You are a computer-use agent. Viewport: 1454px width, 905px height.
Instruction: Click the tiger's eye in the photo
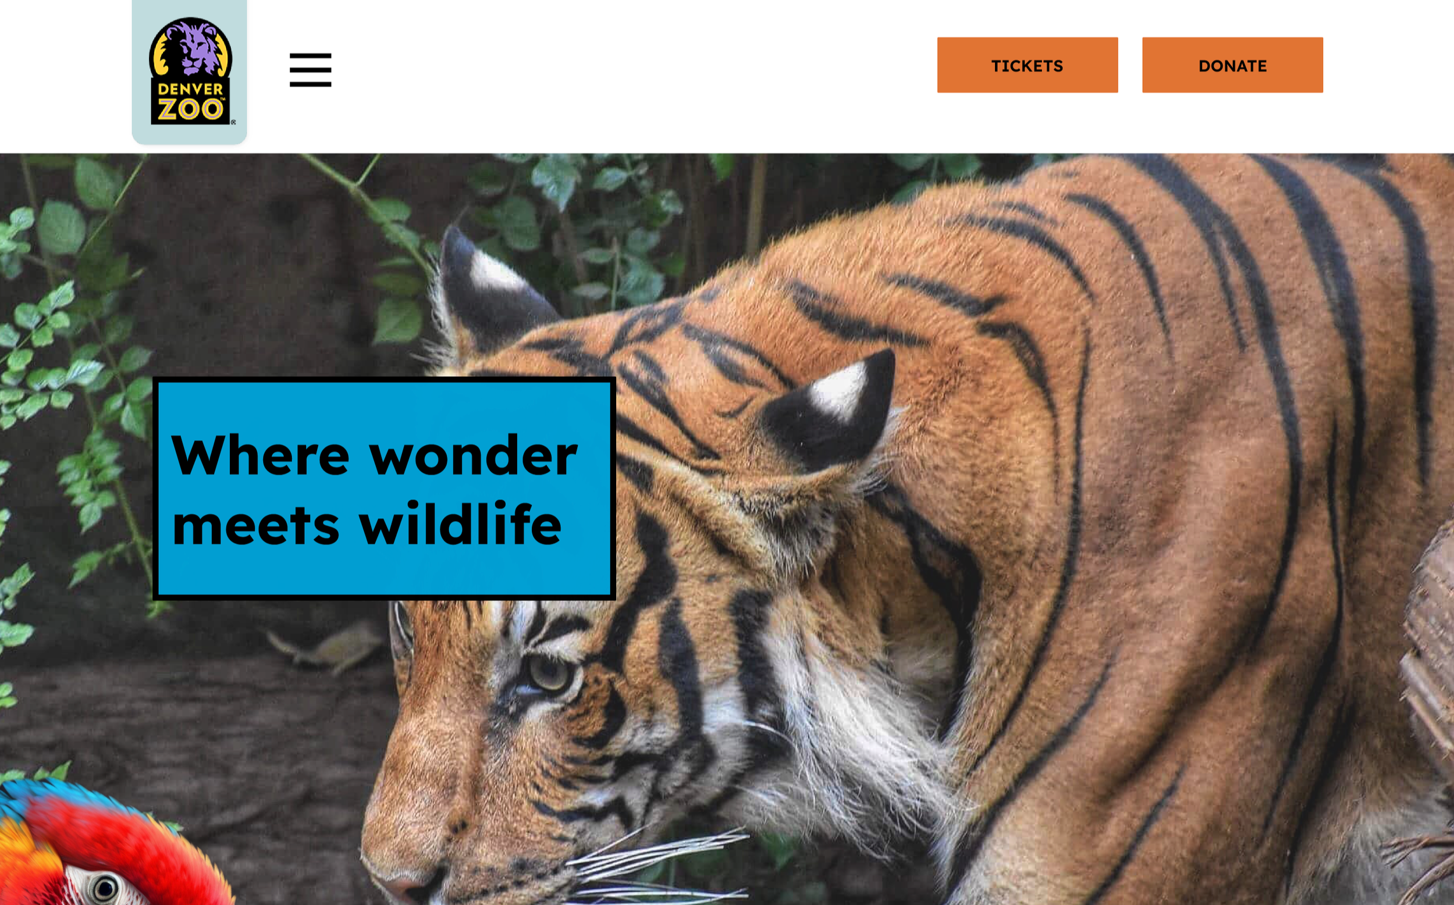[x=549, y=674]
